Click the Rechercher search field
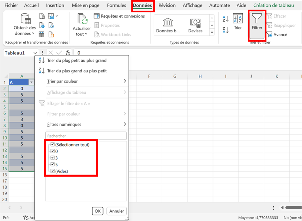This screenshot has height=221, width=302. [86, 136]
